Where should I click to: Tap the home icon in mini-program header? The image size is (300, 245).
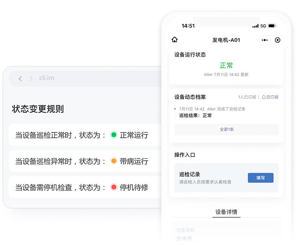174,40
